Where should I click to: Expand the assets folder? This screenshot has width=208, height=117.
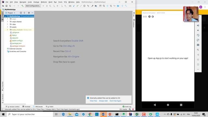pos(7,27)
